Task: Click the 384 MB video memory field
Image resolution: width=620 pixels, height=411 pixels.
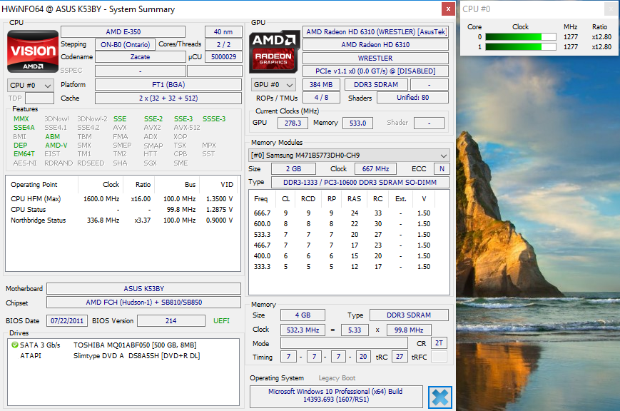Action: coord(321,85)
